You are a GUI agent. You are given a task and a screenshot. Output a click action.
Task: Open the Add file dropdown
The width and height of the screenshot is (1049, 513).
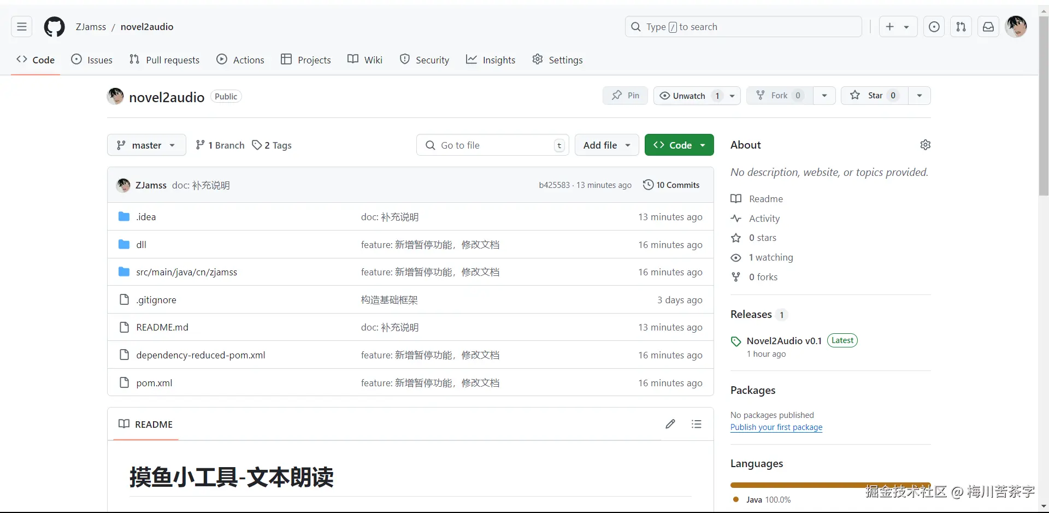[607, 145]
